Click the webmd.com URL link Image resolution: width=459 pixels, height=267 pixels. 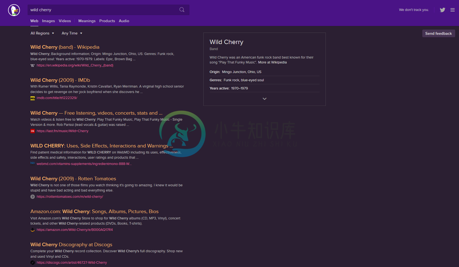(x=84, y=164)
